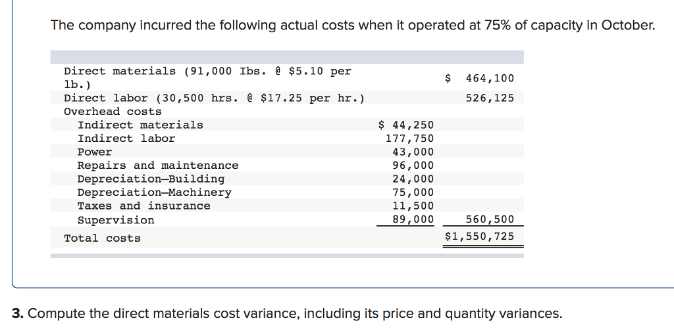674x335 pixels.
Task: Click the Direct materials row label
Action: click(x=207, y=78)
